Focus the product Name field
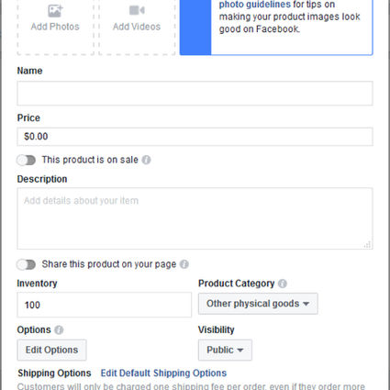 pyautogui.click(x=195, y=94)
